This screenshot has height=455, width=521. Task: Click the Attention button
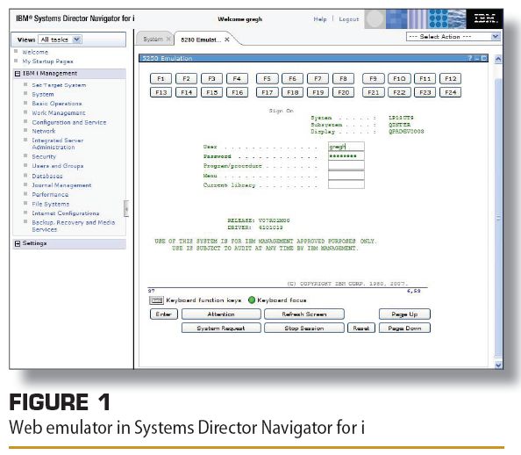(221, 314)
